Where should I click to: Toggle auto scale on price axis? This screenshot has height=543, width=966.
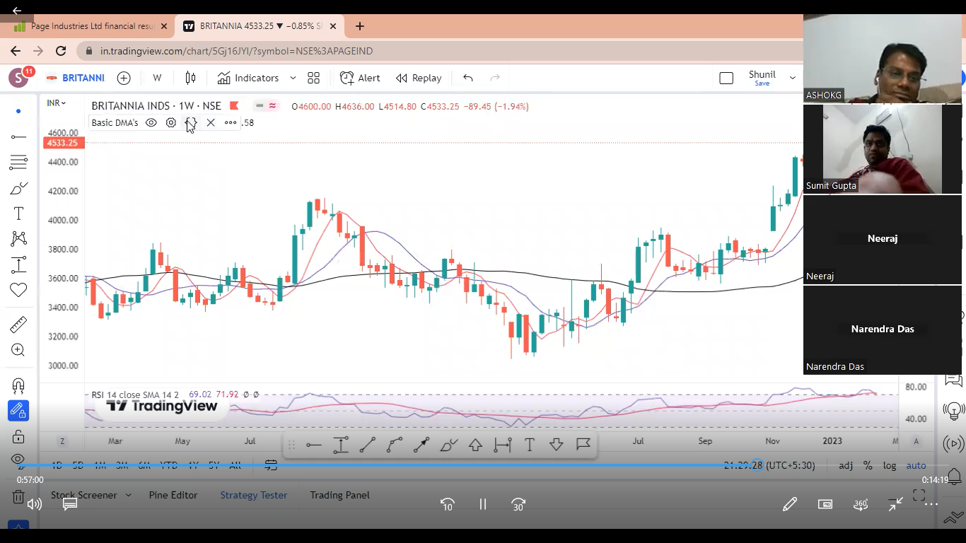(916, 465)
